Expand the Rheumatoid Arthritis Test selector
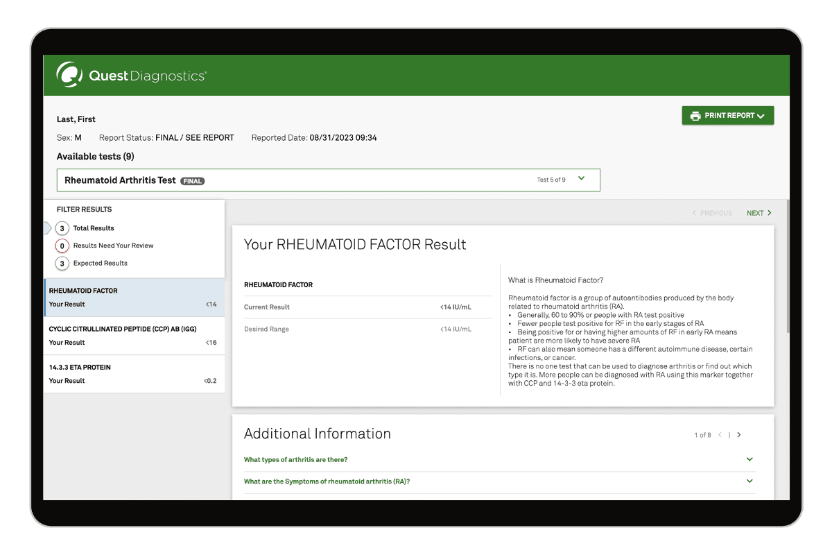This screenshot has width=832, height=555. click(x=581, y=179)
